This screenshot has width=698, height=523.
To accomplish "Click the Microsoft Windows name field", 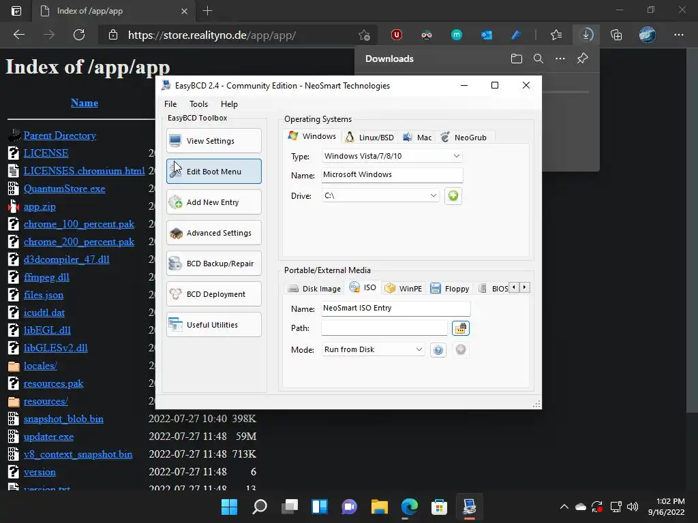I will click(392, 175).
